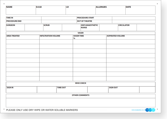Image resolution: width=167 pixels, height=119 pixels.
Task: Open the www.angloplas.co.uk link
Action: [138, 110]
